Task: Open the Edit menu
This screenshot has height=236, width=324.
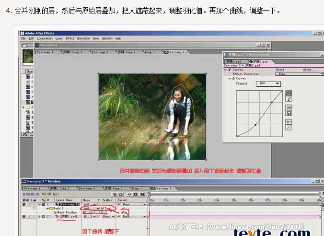Action: (31, 39)
